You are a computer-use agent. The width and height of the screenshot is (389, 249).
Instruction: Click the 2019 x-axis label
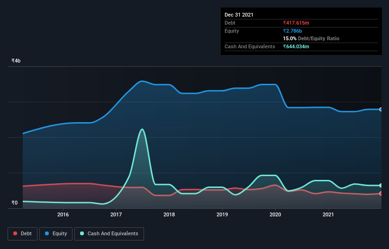(x=222, y=214)
